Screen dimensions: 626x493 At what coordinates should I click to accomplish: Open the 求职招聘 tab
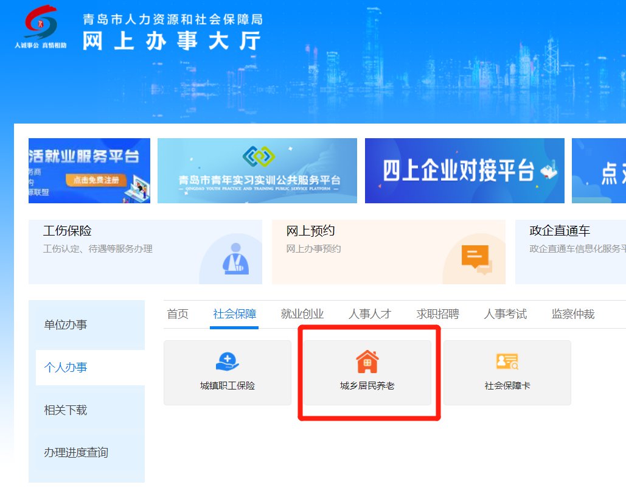(x=437, y=314)
